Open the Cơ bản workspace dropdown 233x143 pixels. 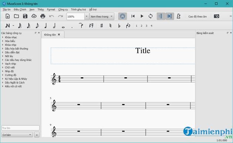pos(17,135)
